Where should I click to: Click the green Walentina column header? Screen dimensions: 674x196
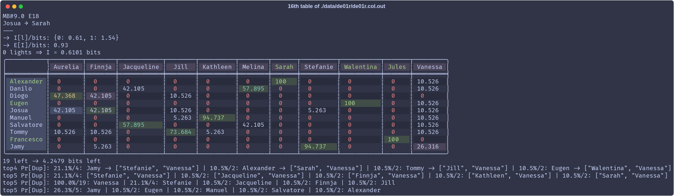point(360,67)
